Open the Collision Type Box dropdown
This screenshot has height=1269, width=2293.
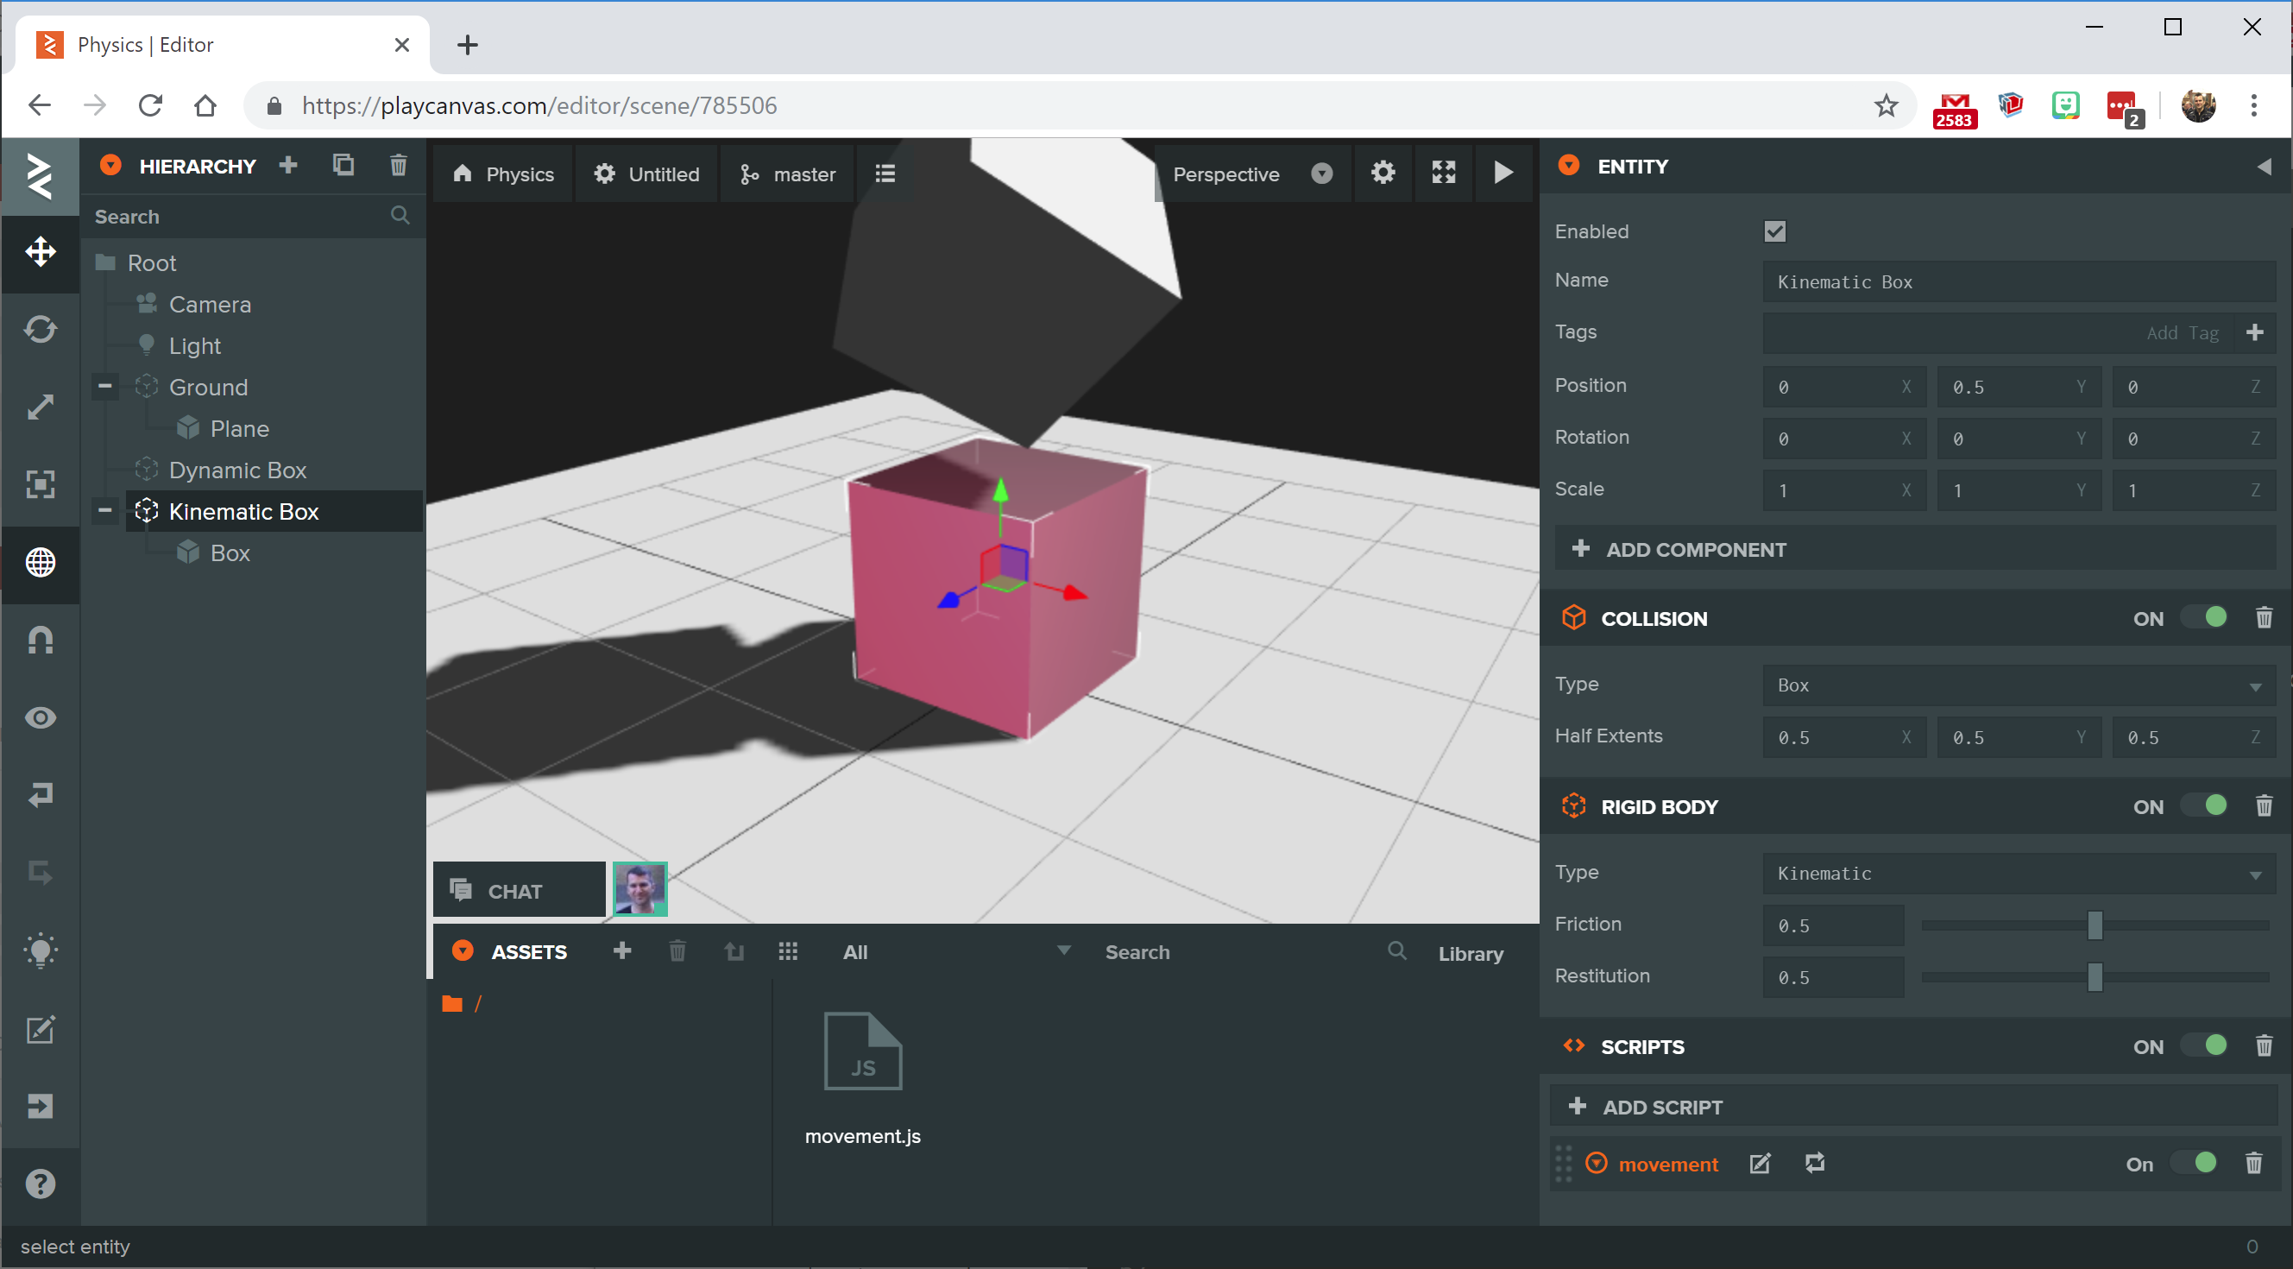tap(2018, 685)
